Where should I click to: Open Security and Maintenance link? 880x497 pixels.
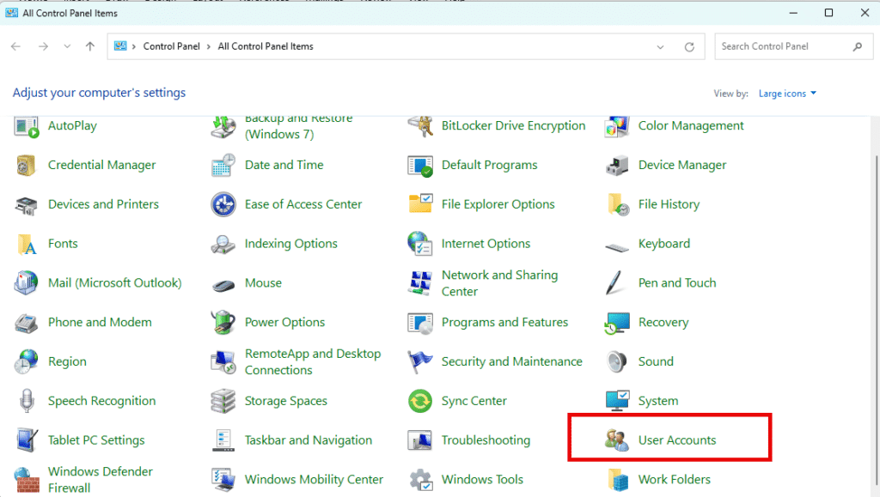(x=512, y=362)
